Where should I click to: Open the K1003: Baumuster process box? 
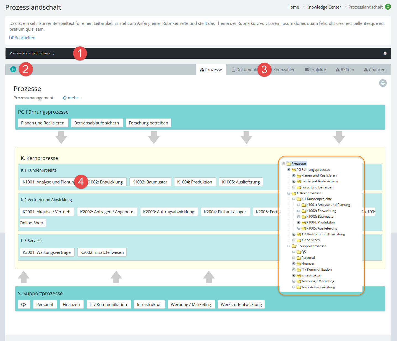tap(150, 182)
